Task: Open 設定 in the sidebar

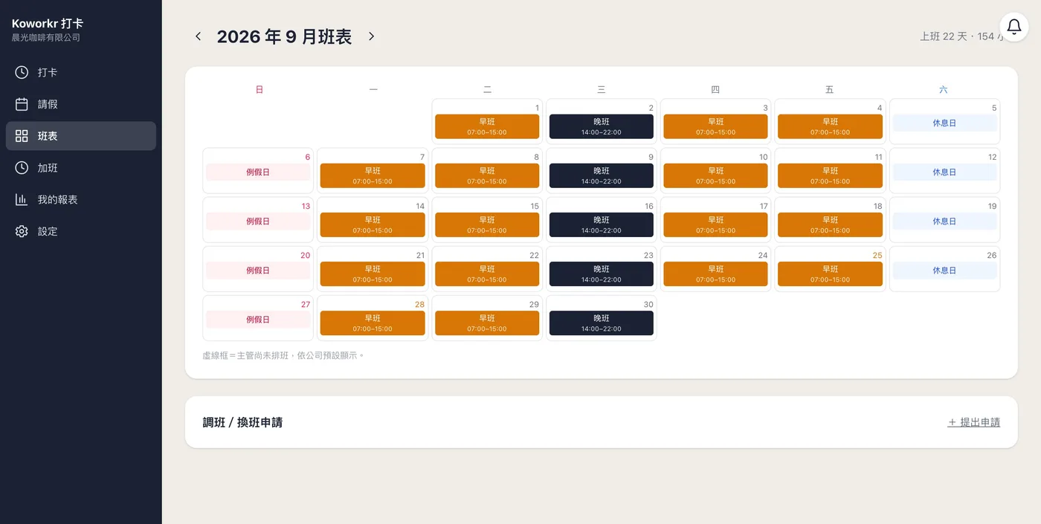Action: pos(81,231)
